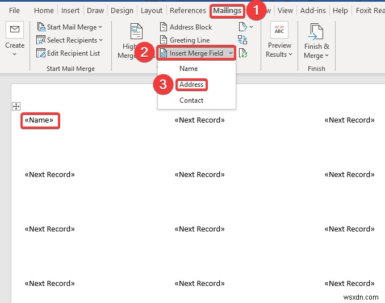
Task: Click the Insert Merge Field icon
Action: point(164,53)
